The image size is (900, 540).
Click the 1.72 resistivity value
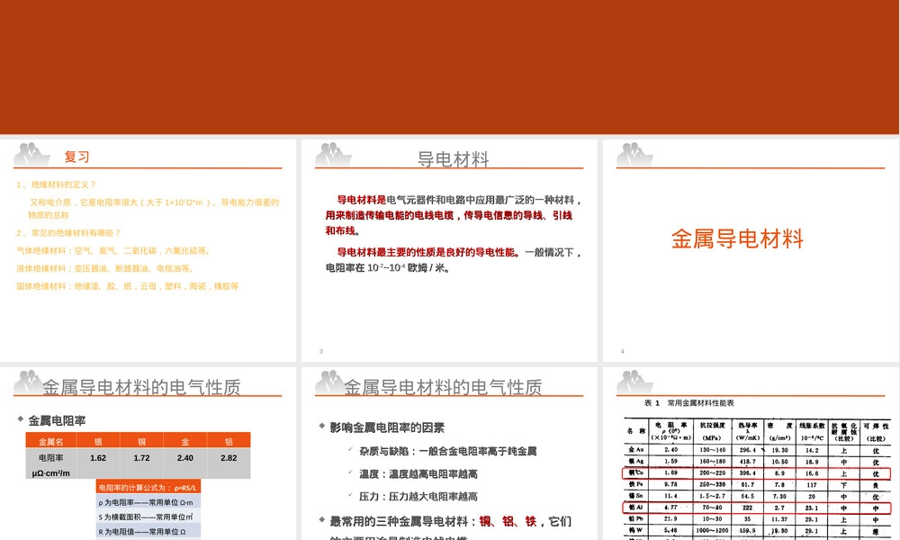click(142, 458)
